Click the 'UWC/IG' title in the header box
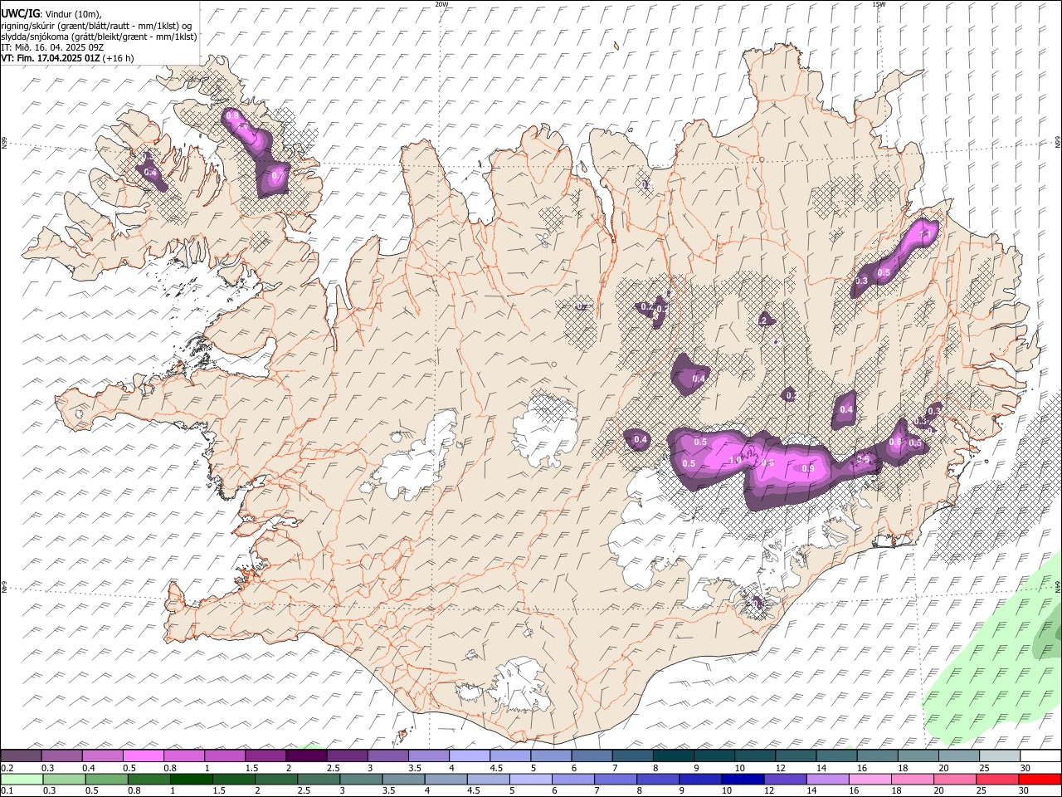 (x=19, y=13)
